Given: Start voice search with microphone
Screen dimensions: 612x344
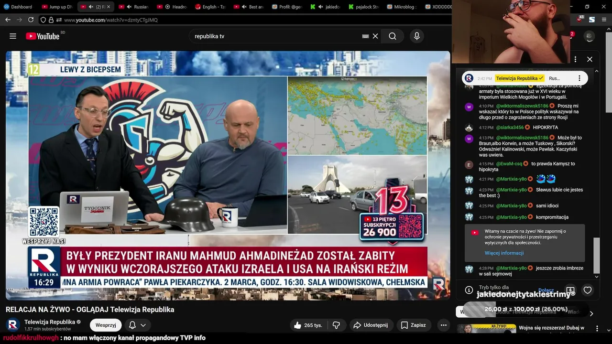Looking at the screenshot, I should pyautogui.click(x=417, y=36).
